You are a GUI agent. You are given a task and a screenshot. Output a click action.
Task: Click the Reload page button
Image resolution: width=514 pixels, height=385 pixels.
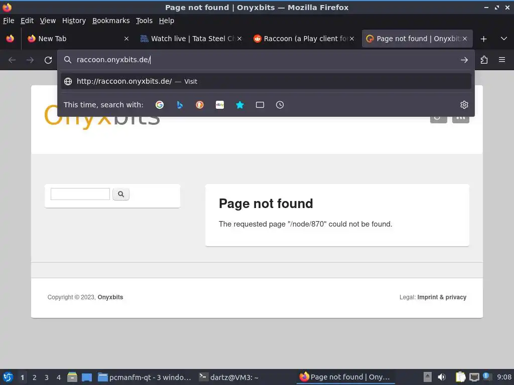tap(48, 60)
